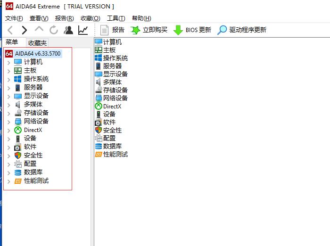Click the 存储设备 drive icon in right pane
Screen dimensions: 330x246
pyautogui.click(x=99, y=90)
